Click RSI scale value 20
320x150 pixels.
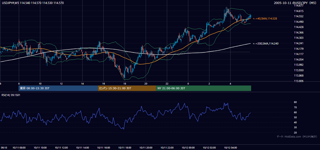tap(295, 132)
